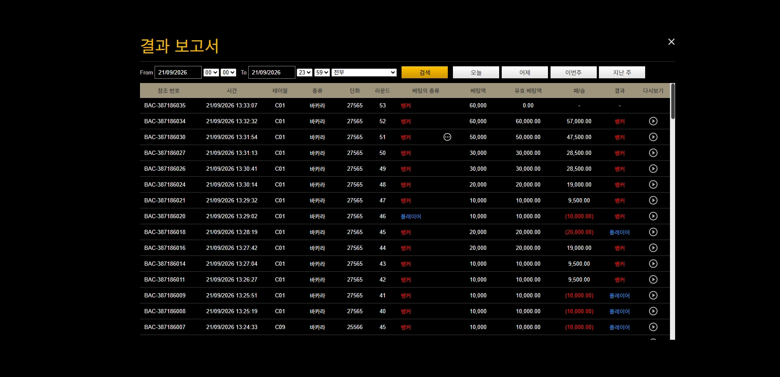The width and height of the screenshot is (780, 377).
Task: Select reference number BAC-387186035
Action: click(165, 105)
